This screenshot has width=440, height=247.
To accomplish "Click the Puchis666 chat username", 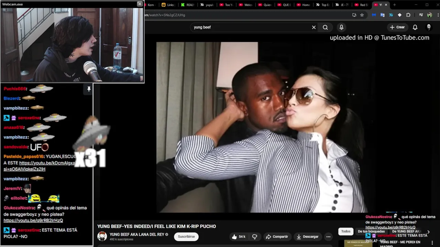I will point(15,89).
